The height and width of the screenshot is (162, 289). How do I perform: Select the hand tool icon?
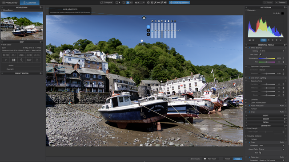click(148, 3)
